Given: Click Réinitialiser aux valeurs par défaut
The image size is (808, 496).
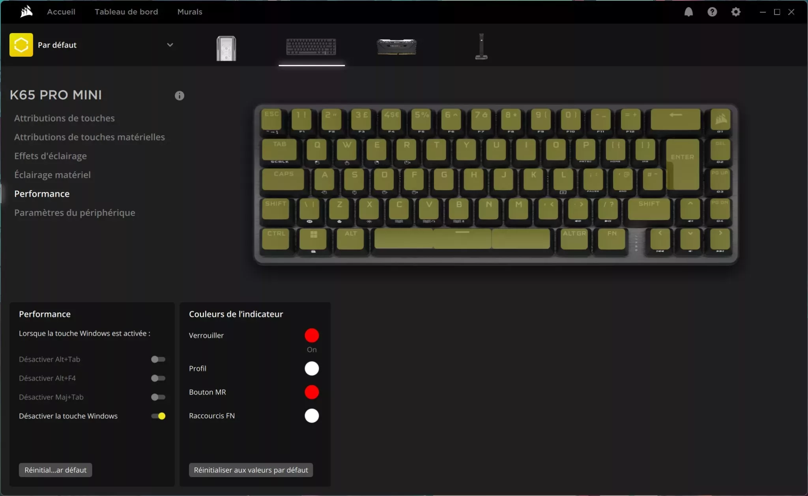Looking at the screenshot, I should [251, 470].
